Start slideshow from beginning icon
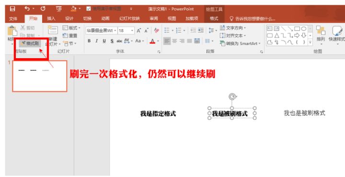Viewport: 345px width, 177px height. [59, 9]
